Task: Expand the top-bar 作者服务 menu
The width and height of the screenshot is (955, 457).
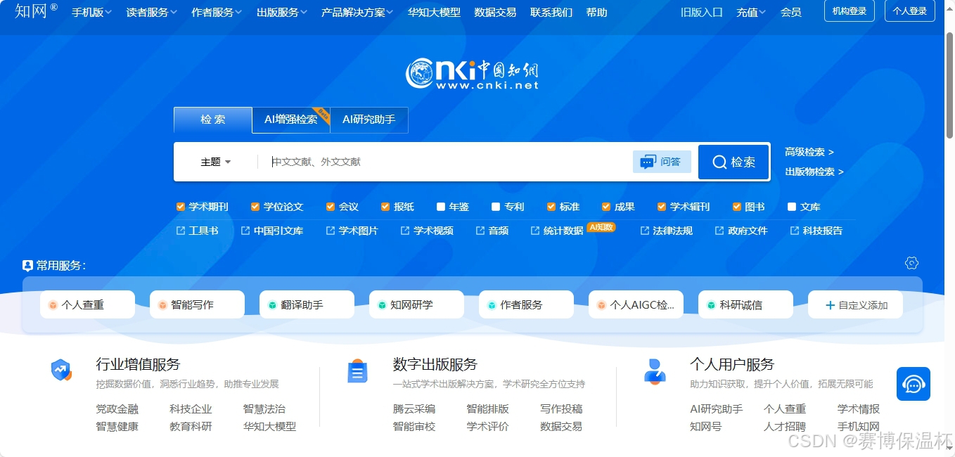Action: click(x=217, y=13)
